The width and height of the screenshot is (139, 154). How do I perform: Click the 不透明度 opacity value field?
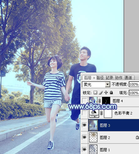pos(134,84)
